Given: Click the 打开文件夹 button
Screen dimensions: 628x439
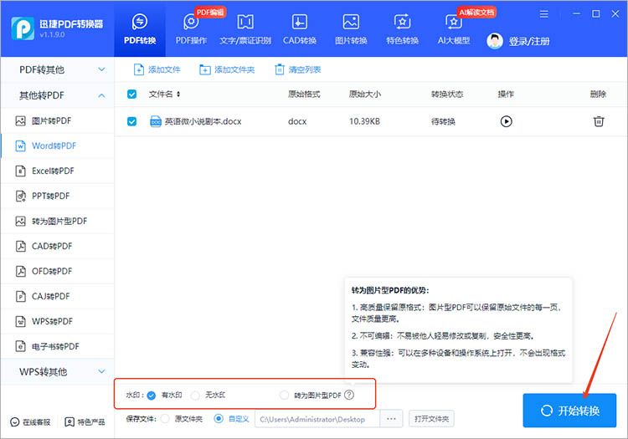Looking at the screenshot, I should click(x=431, y=419).
